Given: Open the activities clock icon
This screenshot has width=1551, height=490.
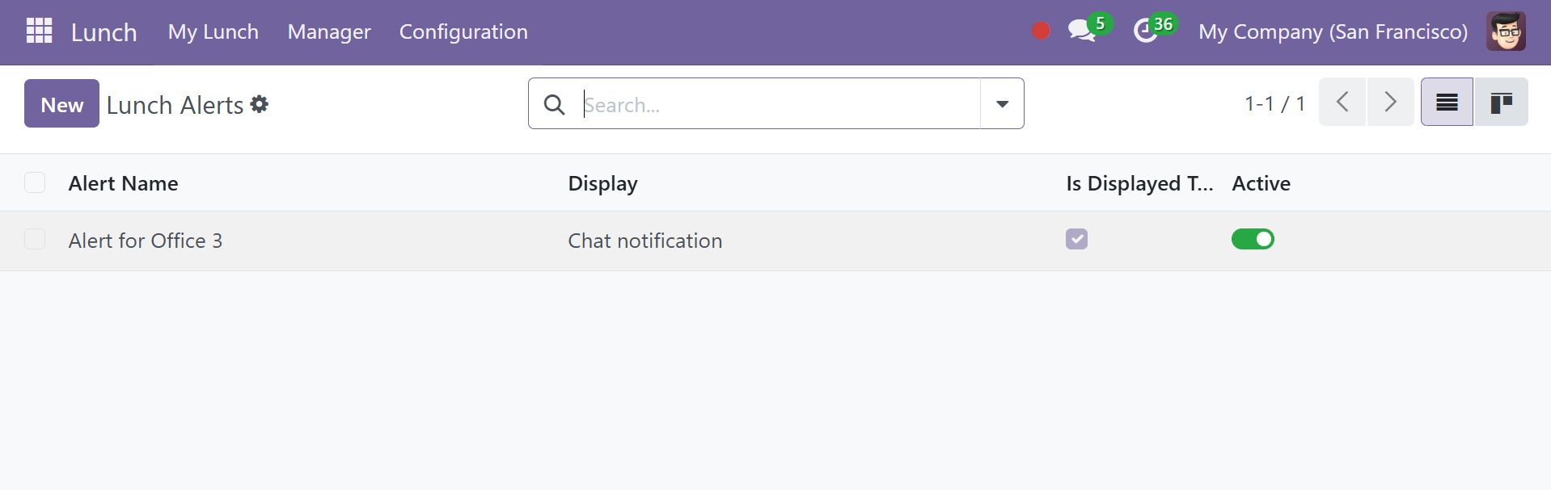Looking at the screenshot, I should (x=1145, y=31).
